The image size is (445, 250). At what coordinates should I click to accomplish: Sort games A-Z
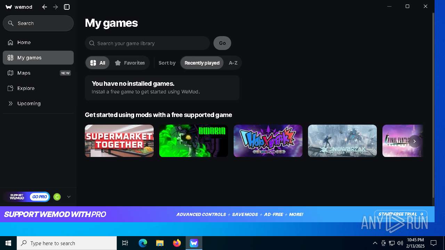tap(233, 63)
